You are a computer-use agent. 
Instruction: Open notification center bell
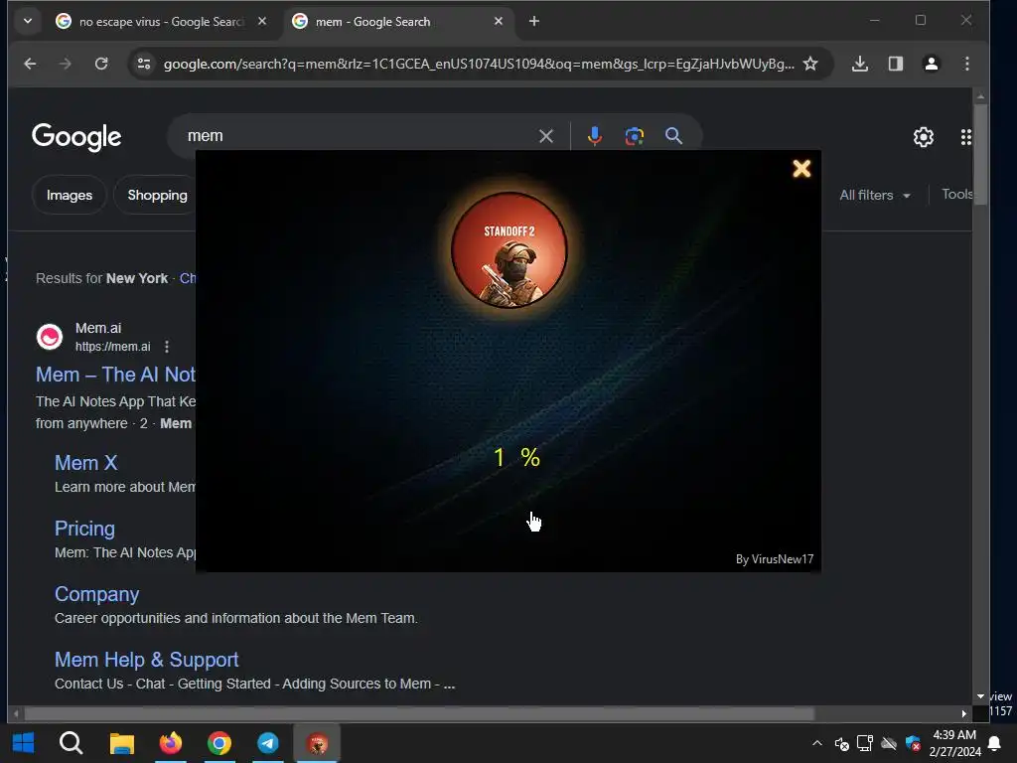pos(994,743)
